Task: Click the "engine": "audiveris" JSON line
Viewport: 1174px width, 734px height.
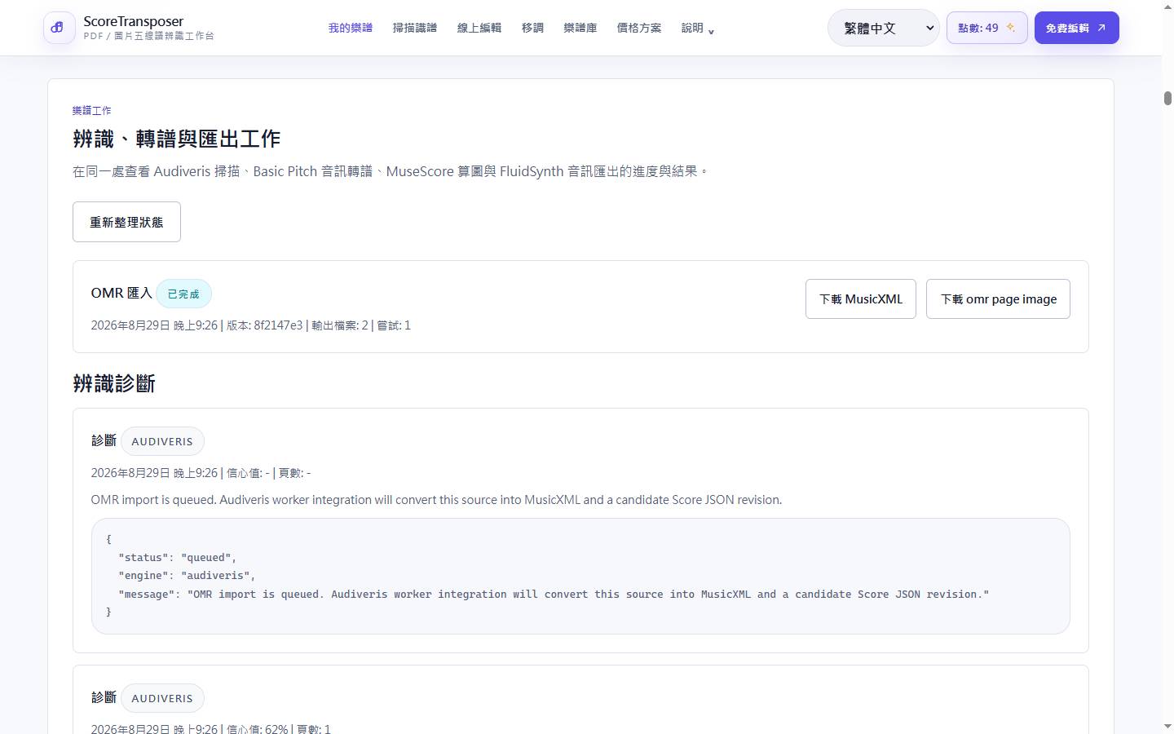Action: tap(187, 576)
